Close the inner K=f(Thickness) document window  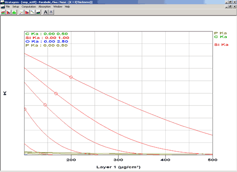(x=235, y=6)
